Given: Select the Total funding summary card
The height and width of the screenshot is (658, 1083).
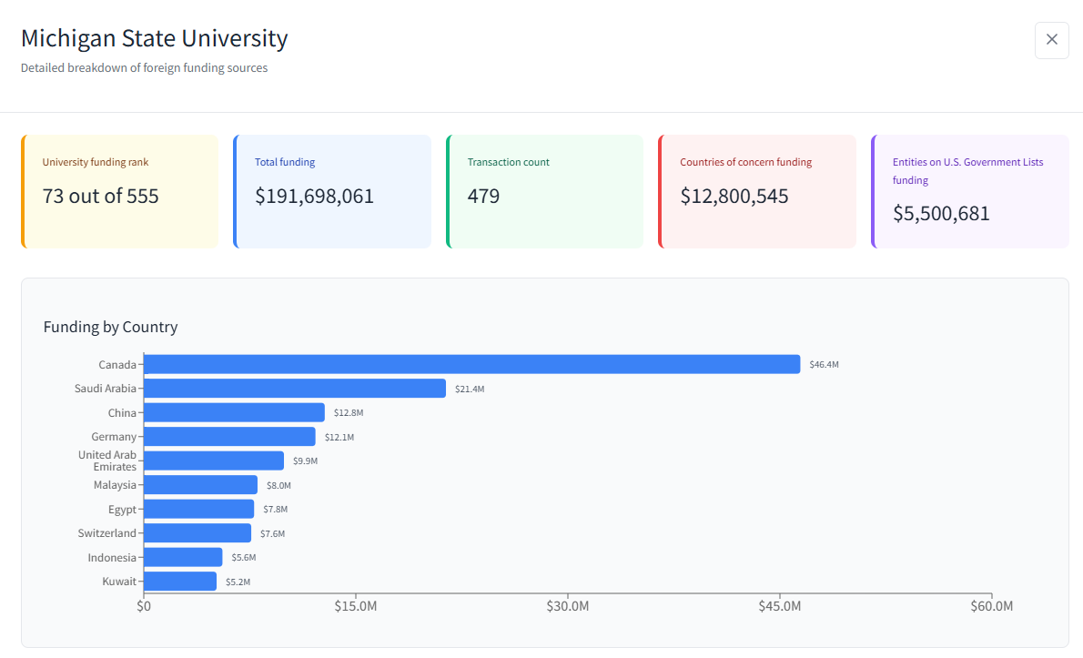Looking at the screenshot, I should [332, 191].
